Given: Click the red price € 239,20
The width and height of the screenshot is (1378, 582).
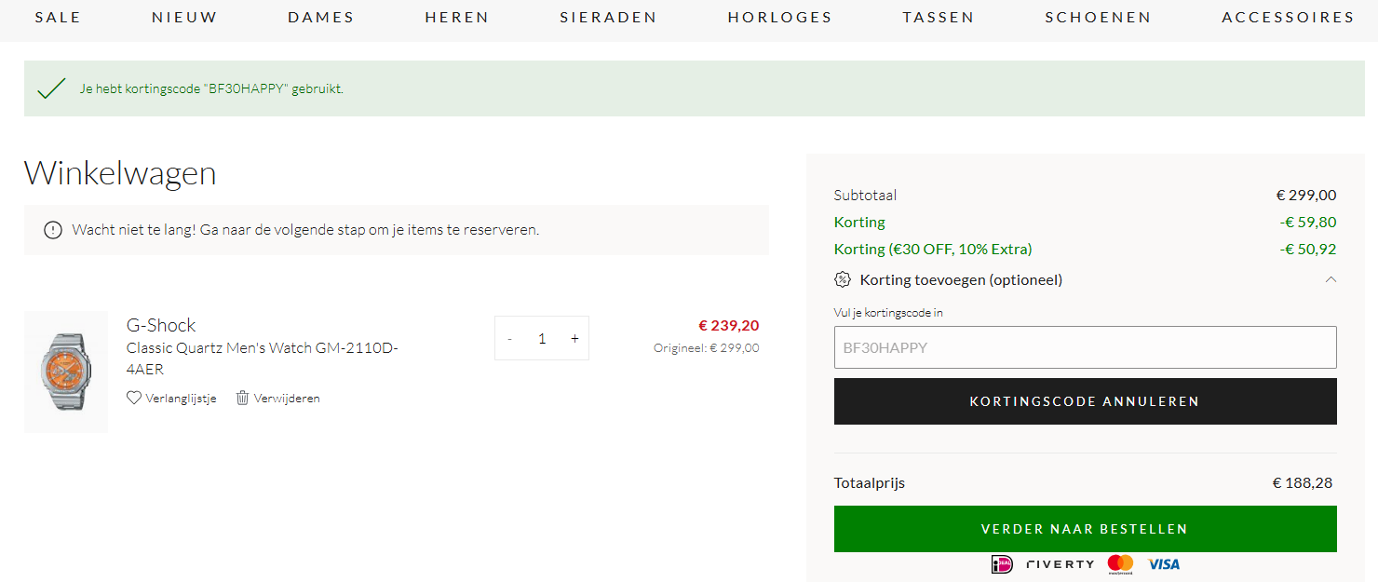Looking at the screenshot, I should (x=729, y=325).
